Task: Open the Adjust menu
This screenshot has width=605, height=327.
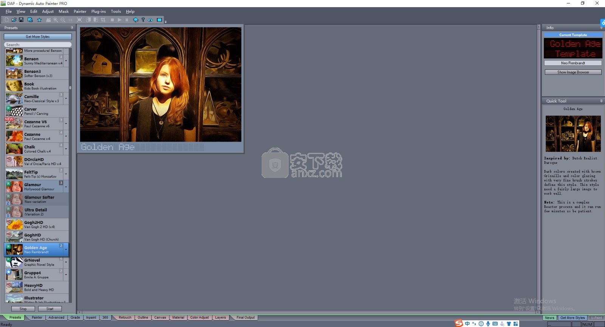Action: point(48,11)
